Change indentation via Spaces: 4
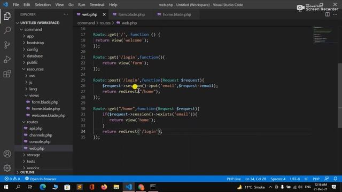The width and height of the screenshot is (342, 192). [x=278, y=179]
